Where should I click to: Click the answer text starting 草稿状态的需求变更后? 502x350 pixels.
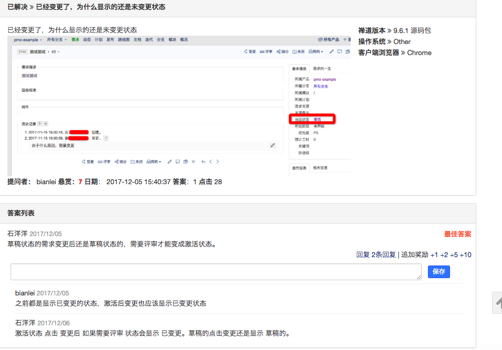pyautogui.click(x=113, y=244)
